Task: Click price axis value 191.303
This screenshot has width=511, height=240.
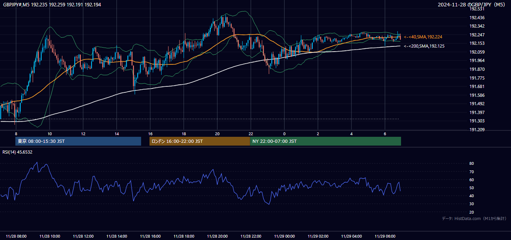Action: pyautogui.click(x=477, y=121)
